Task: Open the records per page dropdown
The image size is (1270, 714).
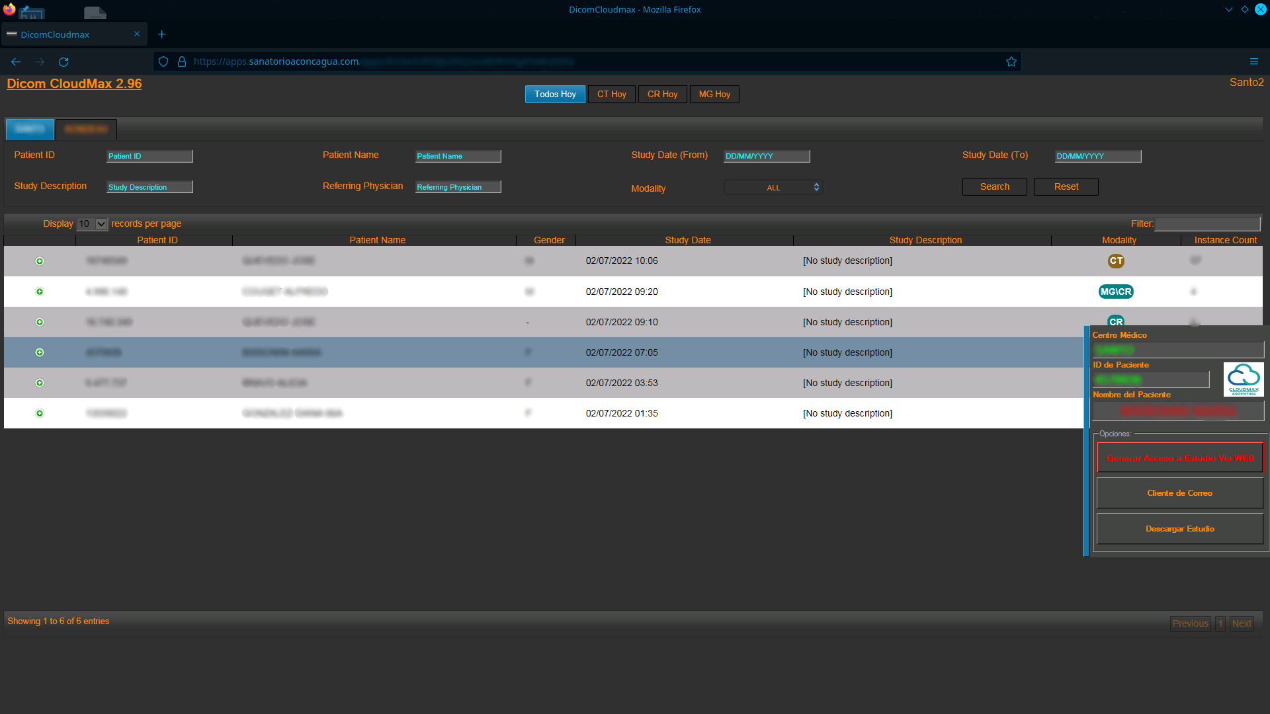Action: (x=92, y=224)
